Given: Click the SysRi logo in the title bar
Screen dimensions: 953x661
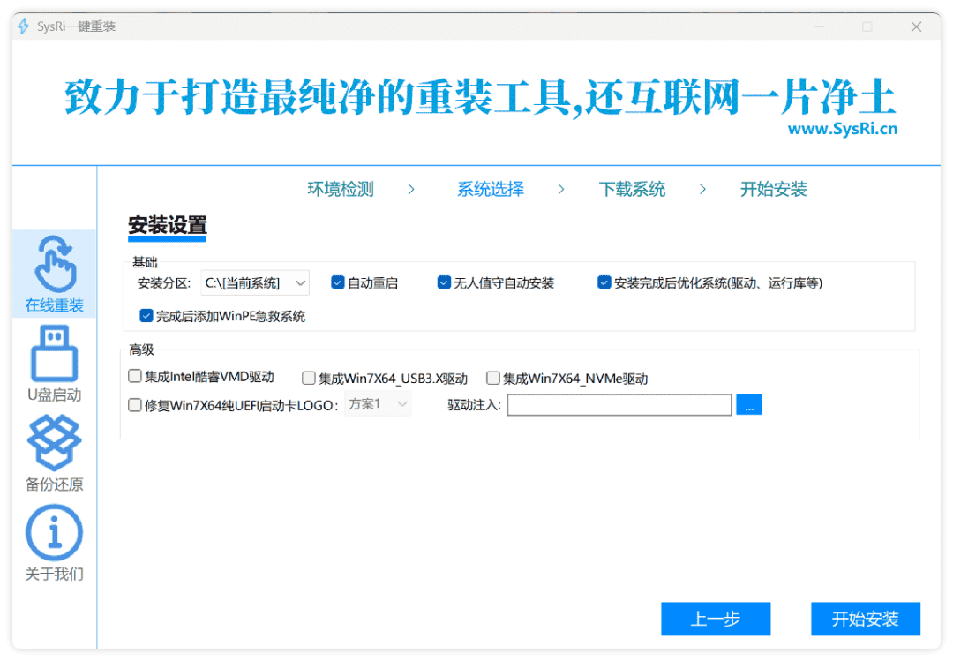Looking at the screenshot, I should [x=22, y=26].
